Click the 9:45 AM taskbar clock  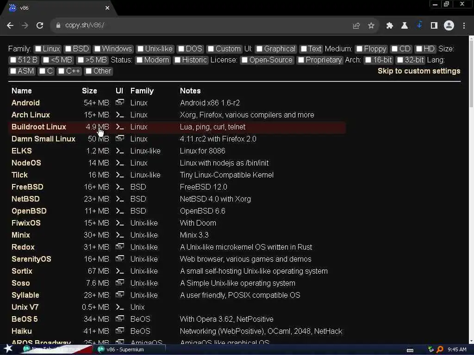point(457,349)
